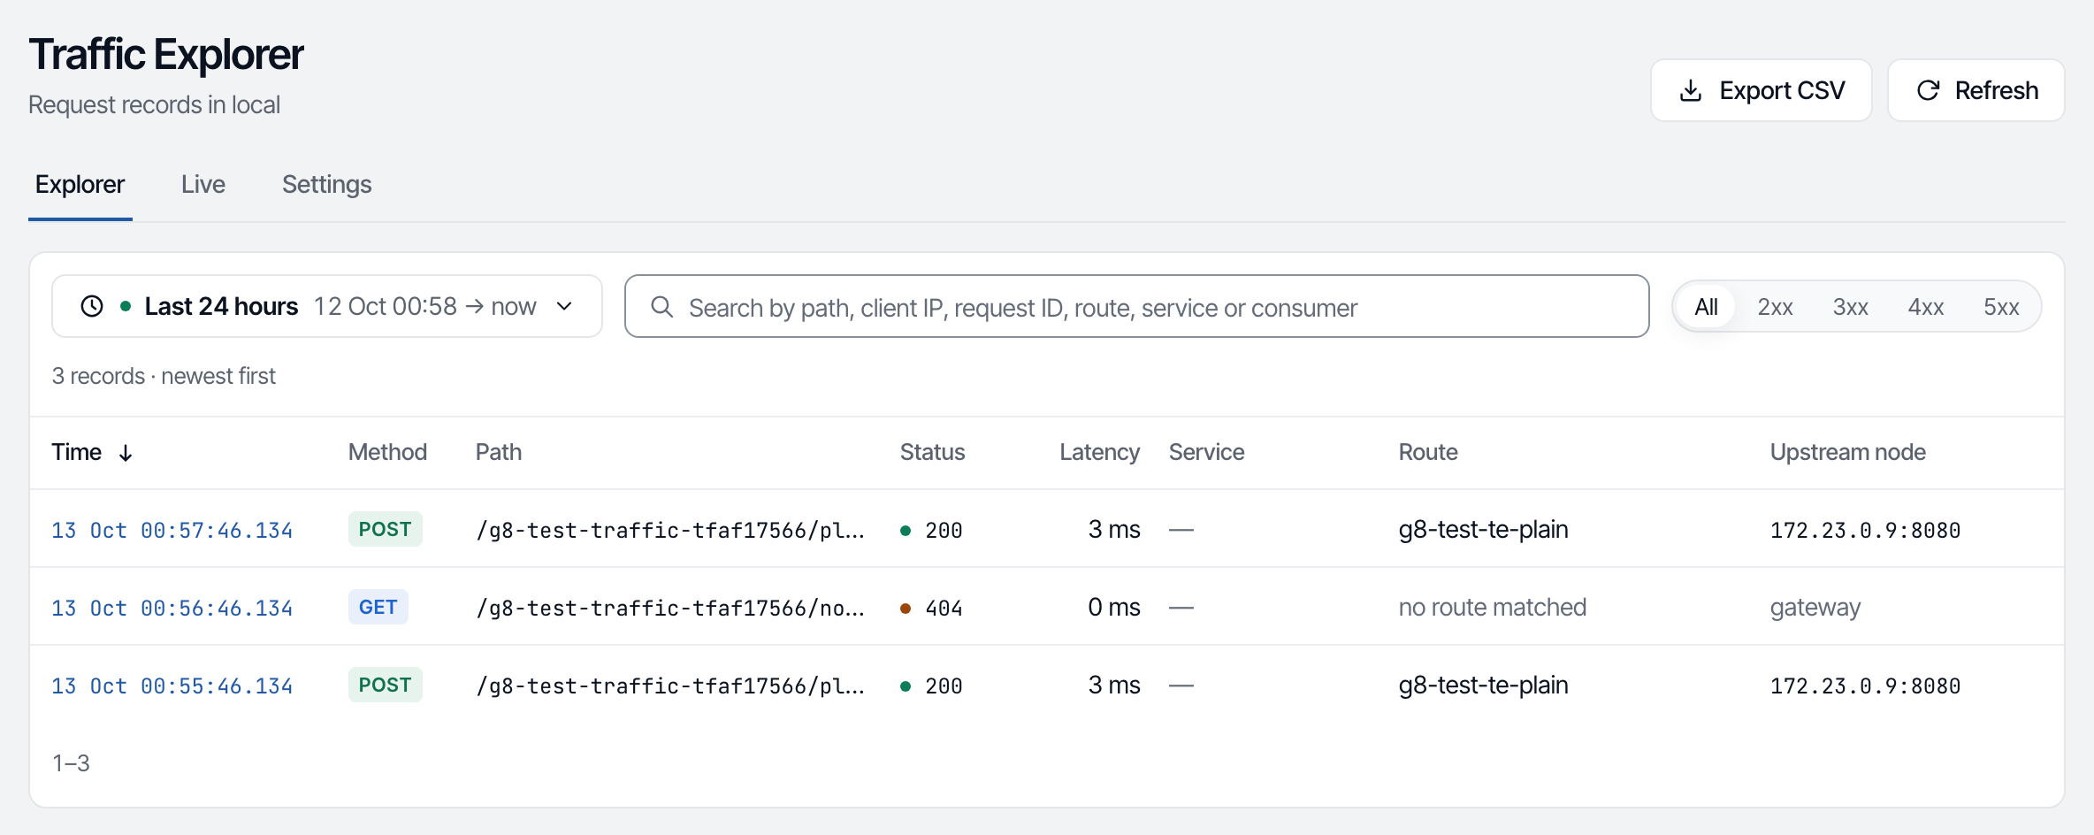
Task: Filter records by 4xx status
Action: pyautogui.click(x=1925, y=307)
